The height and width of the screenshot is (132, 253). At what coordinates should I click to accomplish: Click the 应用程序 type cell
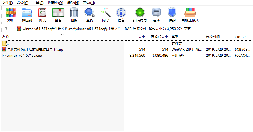178,56
